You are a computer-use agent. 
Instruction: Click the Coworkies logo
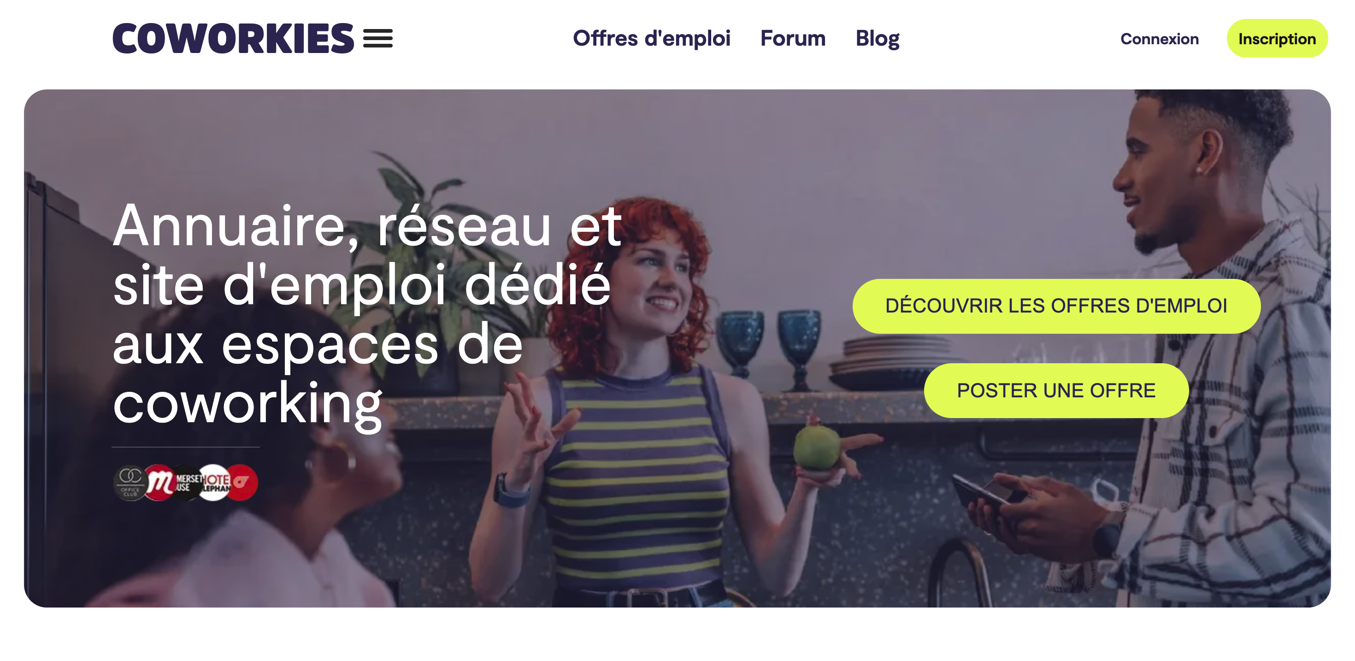(233, 38)
